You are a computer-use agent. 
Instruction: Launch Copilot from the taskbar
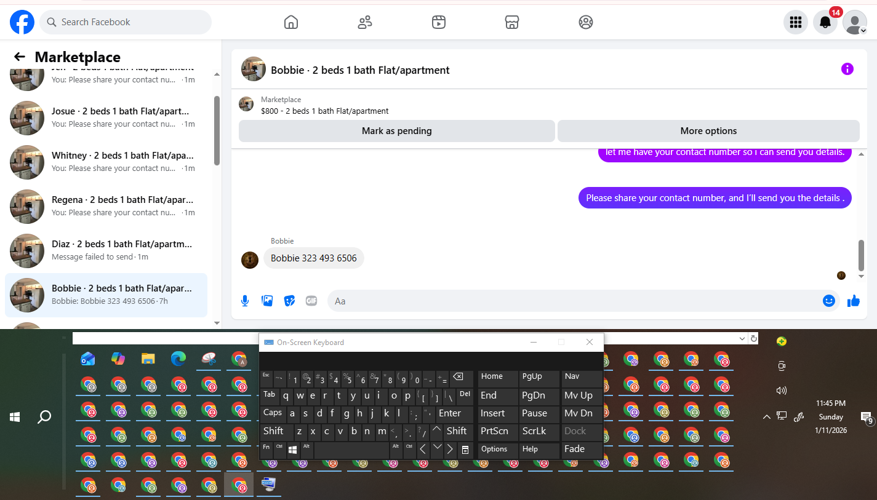click(x=118, y=359)
